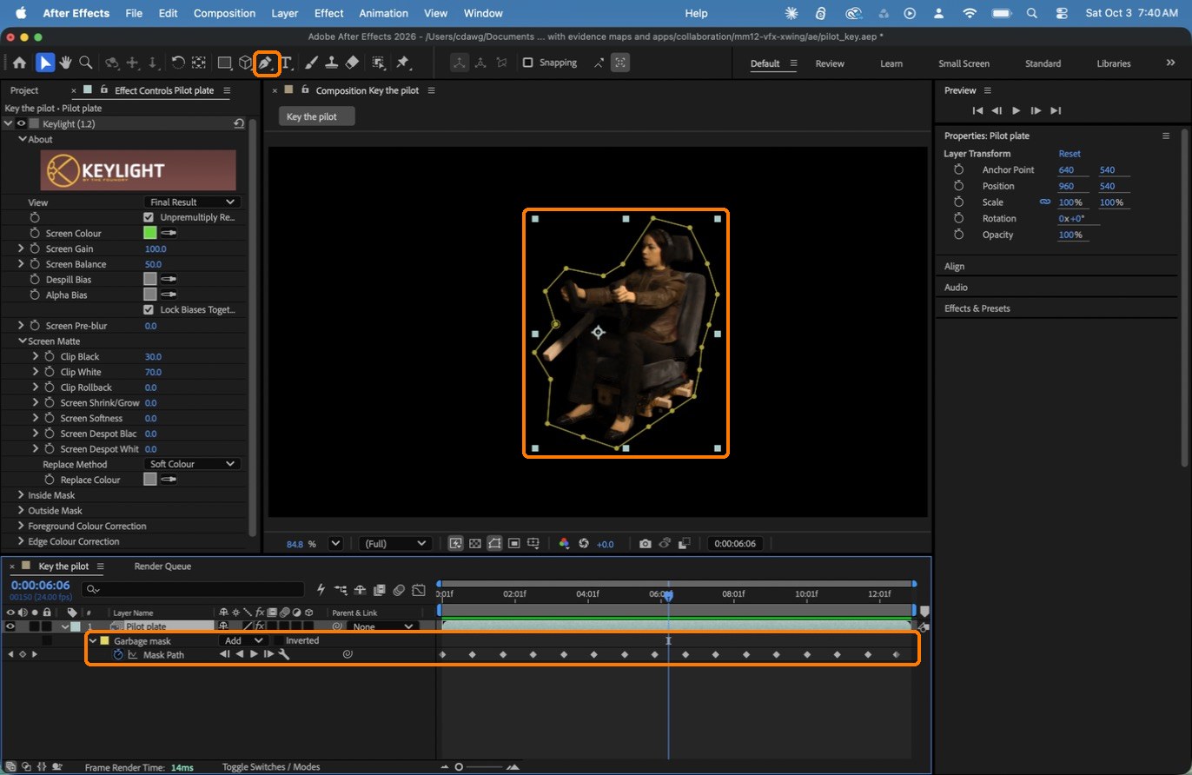The width and height of the screenshot is (1192, 775).
Task: Expand the Edge Colour Correction section
Action: (21, 541)
